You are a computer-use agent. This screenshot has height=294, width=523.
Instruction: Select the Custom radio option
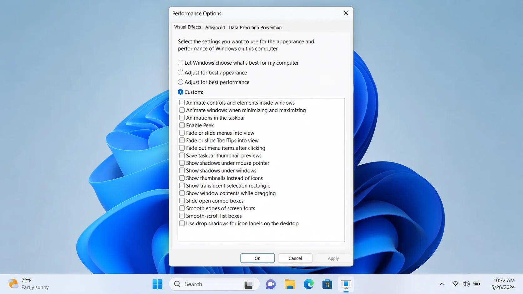(180, 92)
